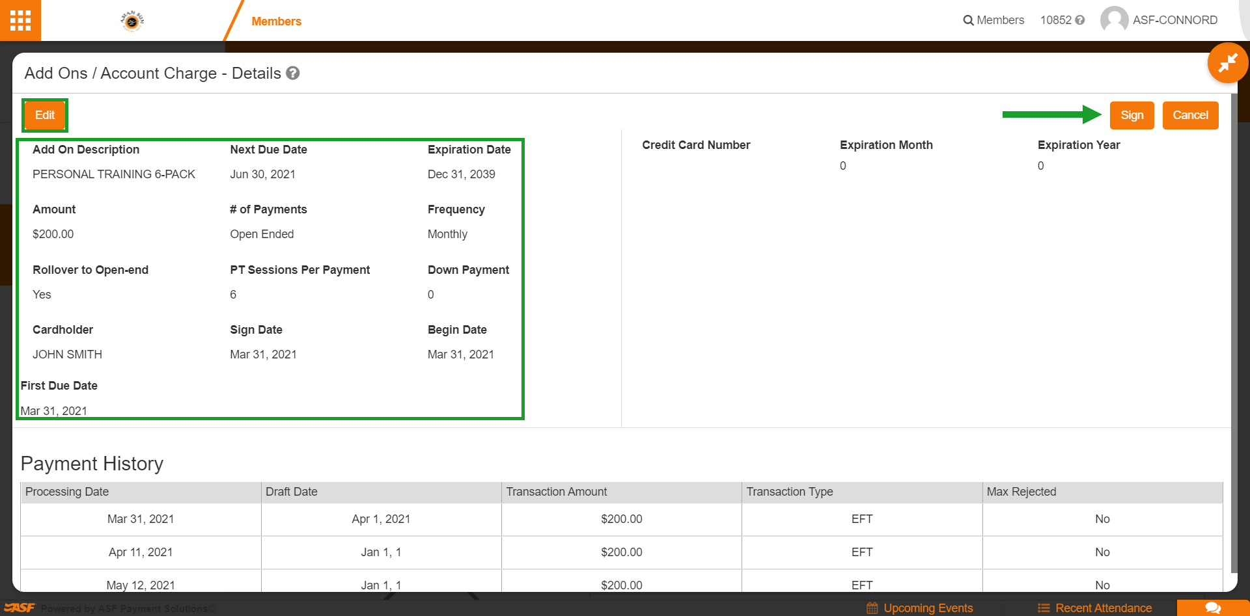Click club number 10852

click(1055, 20)
